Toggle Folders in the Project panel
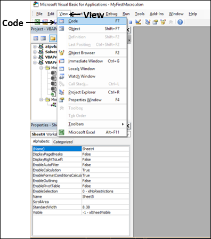Screen dimensions: 211x239 click(53, 38)
